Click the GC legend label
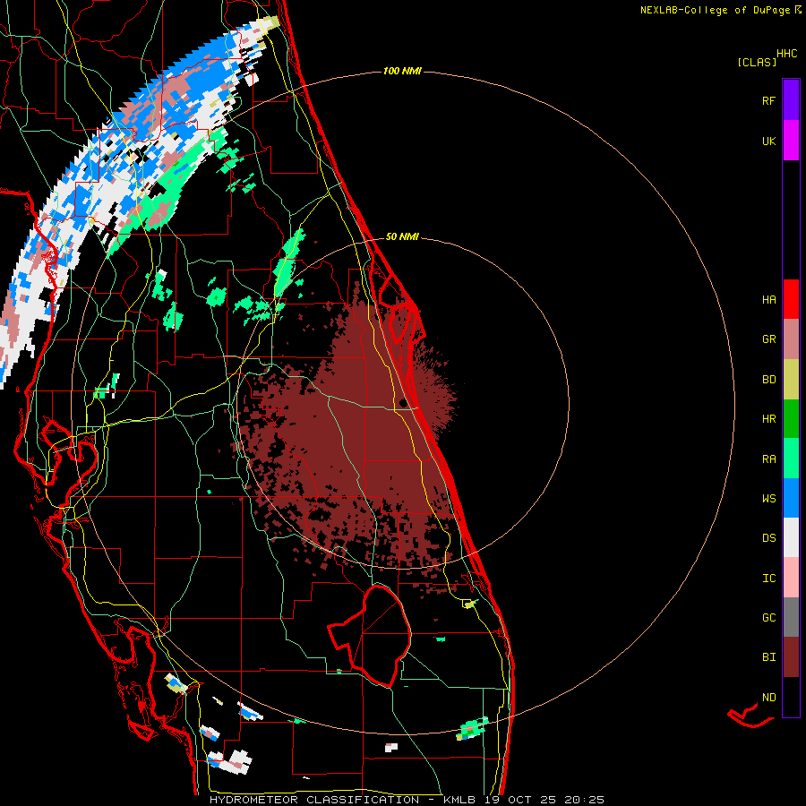The width and height of the screenshot is (806, 806). tap(768, 618)
